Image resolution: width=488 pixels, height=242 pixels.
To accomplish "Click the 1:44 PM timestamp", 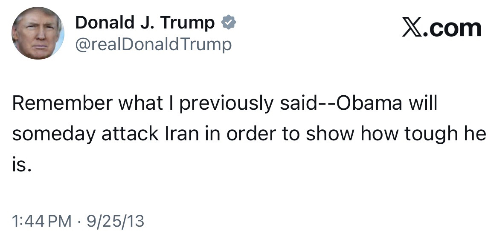I will pos(42,222).
